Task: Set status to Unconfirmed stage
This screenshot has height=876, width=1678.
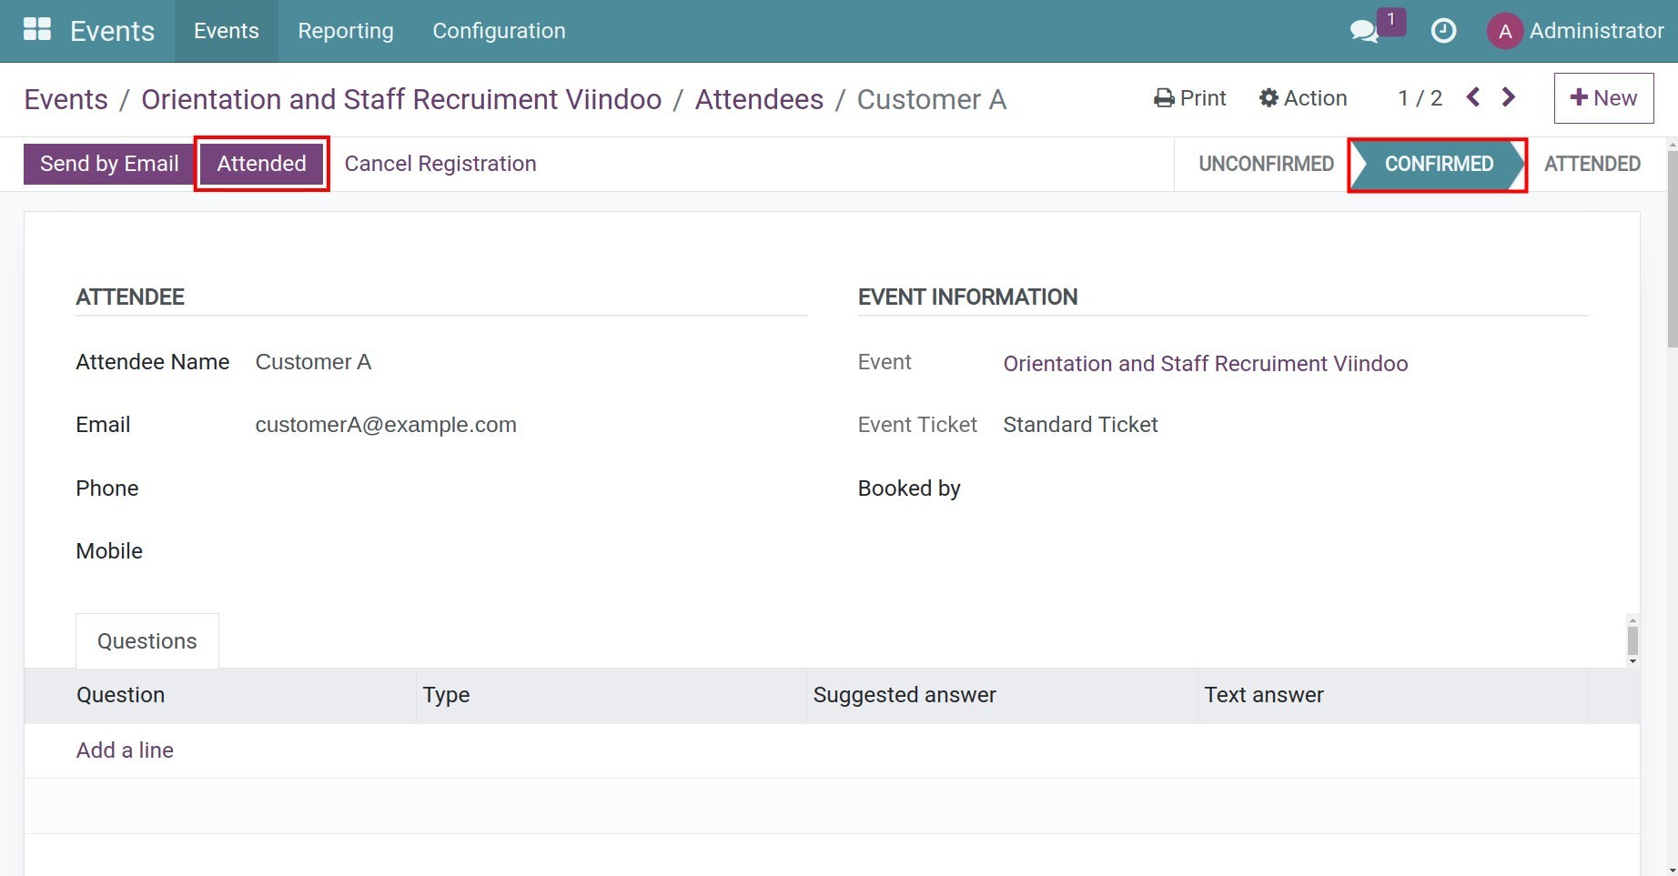Action: pyautogui.click(x=1265, y=164)
